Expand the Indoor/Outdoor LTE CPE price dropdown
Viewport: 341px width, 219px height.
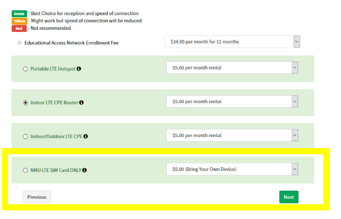[232, 136]
